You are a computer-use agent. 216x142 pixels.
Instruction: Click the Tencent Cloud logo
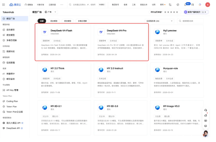[16, 5]
